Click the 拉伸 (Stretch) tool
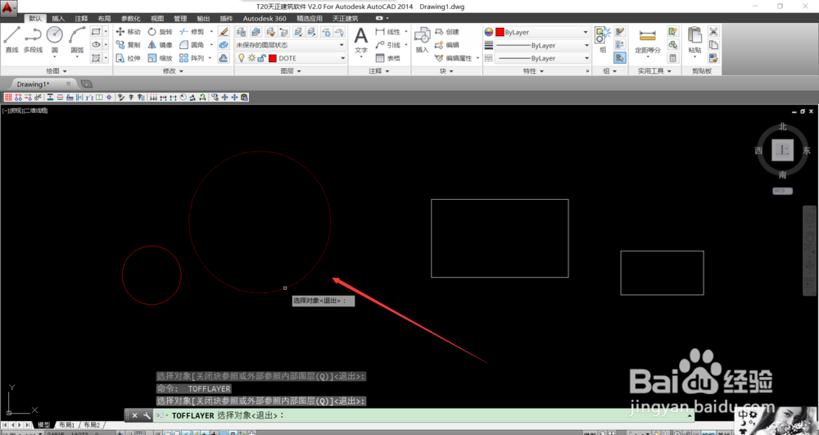 pos(128,58)
